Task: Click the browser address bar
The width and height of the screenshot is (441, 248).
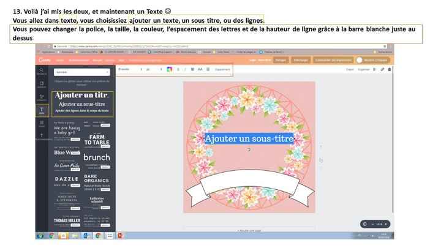Action: tap(219, 47)
